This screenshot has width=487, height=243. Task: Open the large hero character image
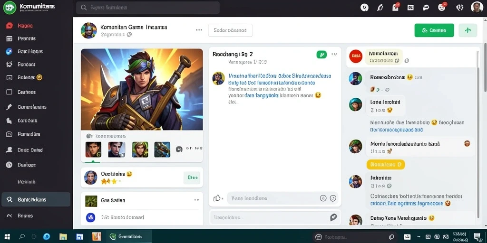(x=142, y=89)
